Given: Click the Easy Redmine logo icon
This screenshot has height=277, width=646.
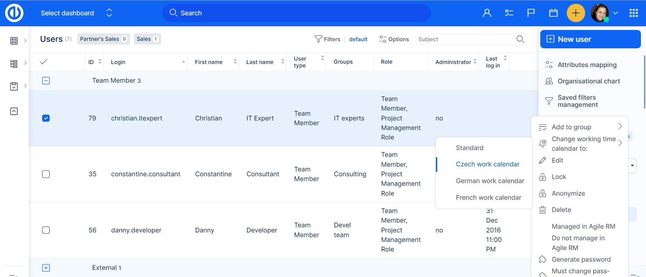Looking at the screenshot, I should [14, 13].
